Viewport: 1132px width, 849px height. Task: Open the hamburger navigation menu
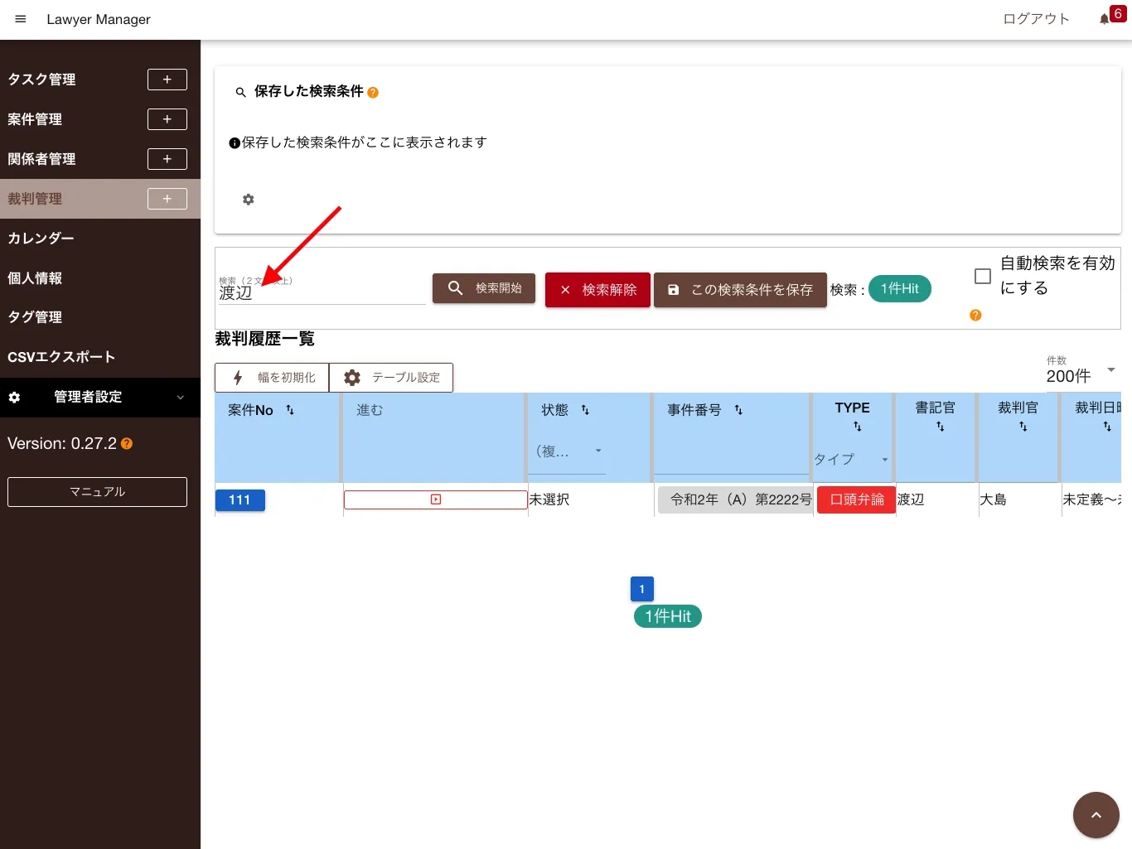pos(21,19)
